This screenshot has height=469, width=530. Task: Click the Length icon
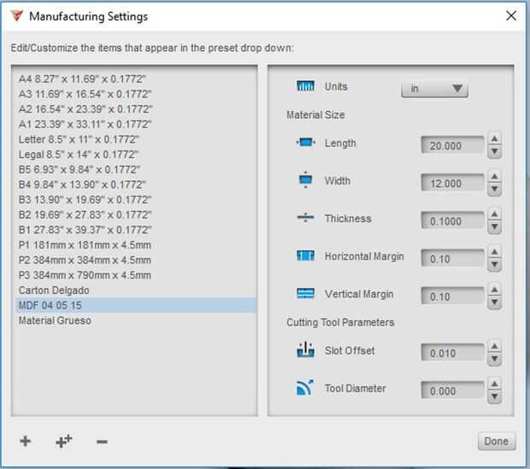(306, 144)
